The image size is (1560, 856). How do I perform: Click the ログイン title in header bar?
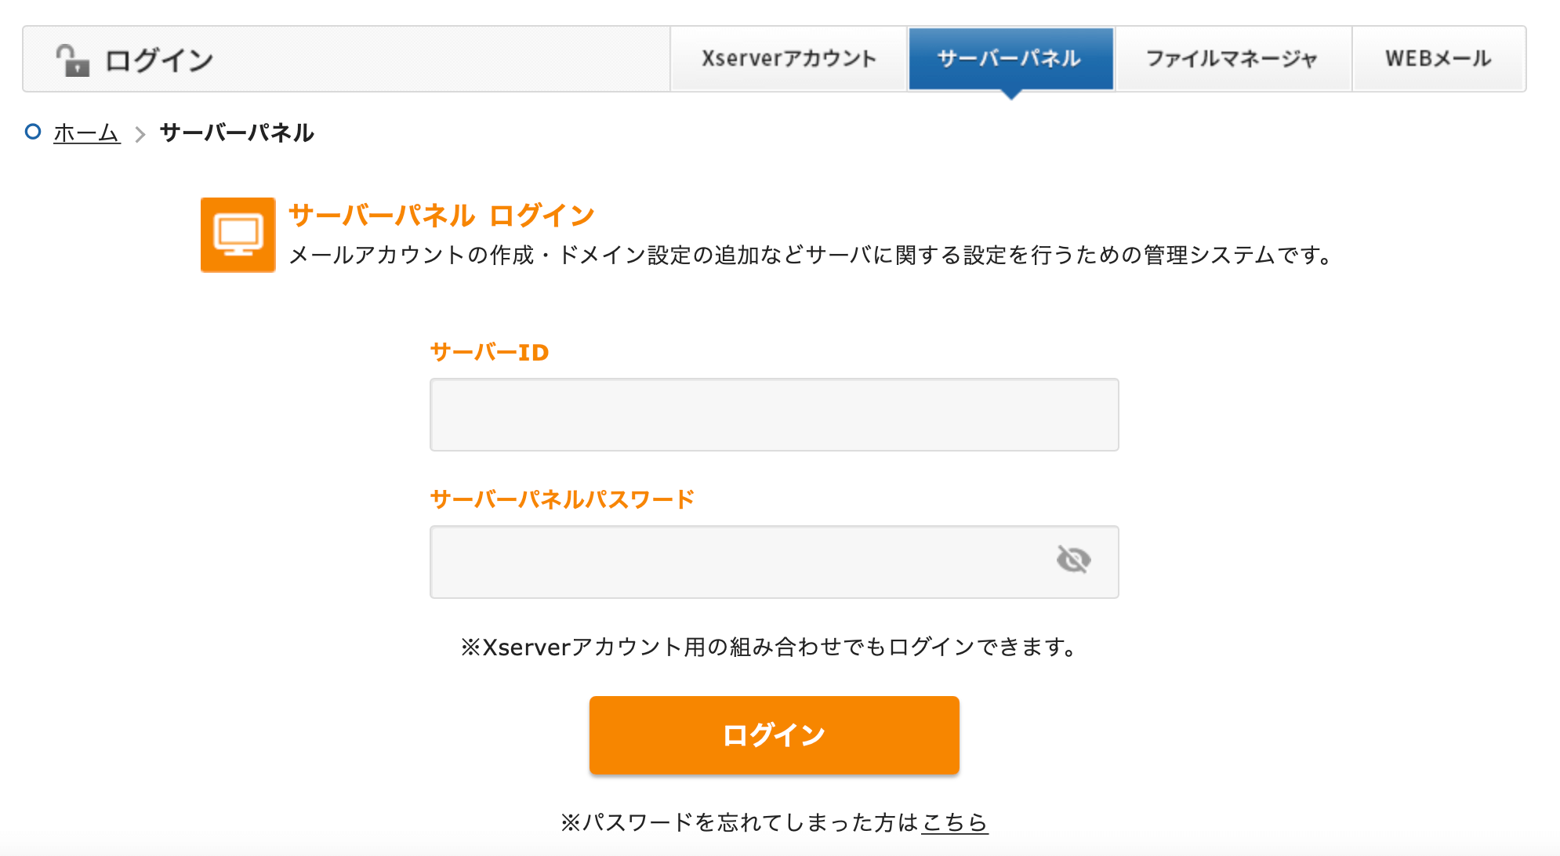click(x=159, y=60)
